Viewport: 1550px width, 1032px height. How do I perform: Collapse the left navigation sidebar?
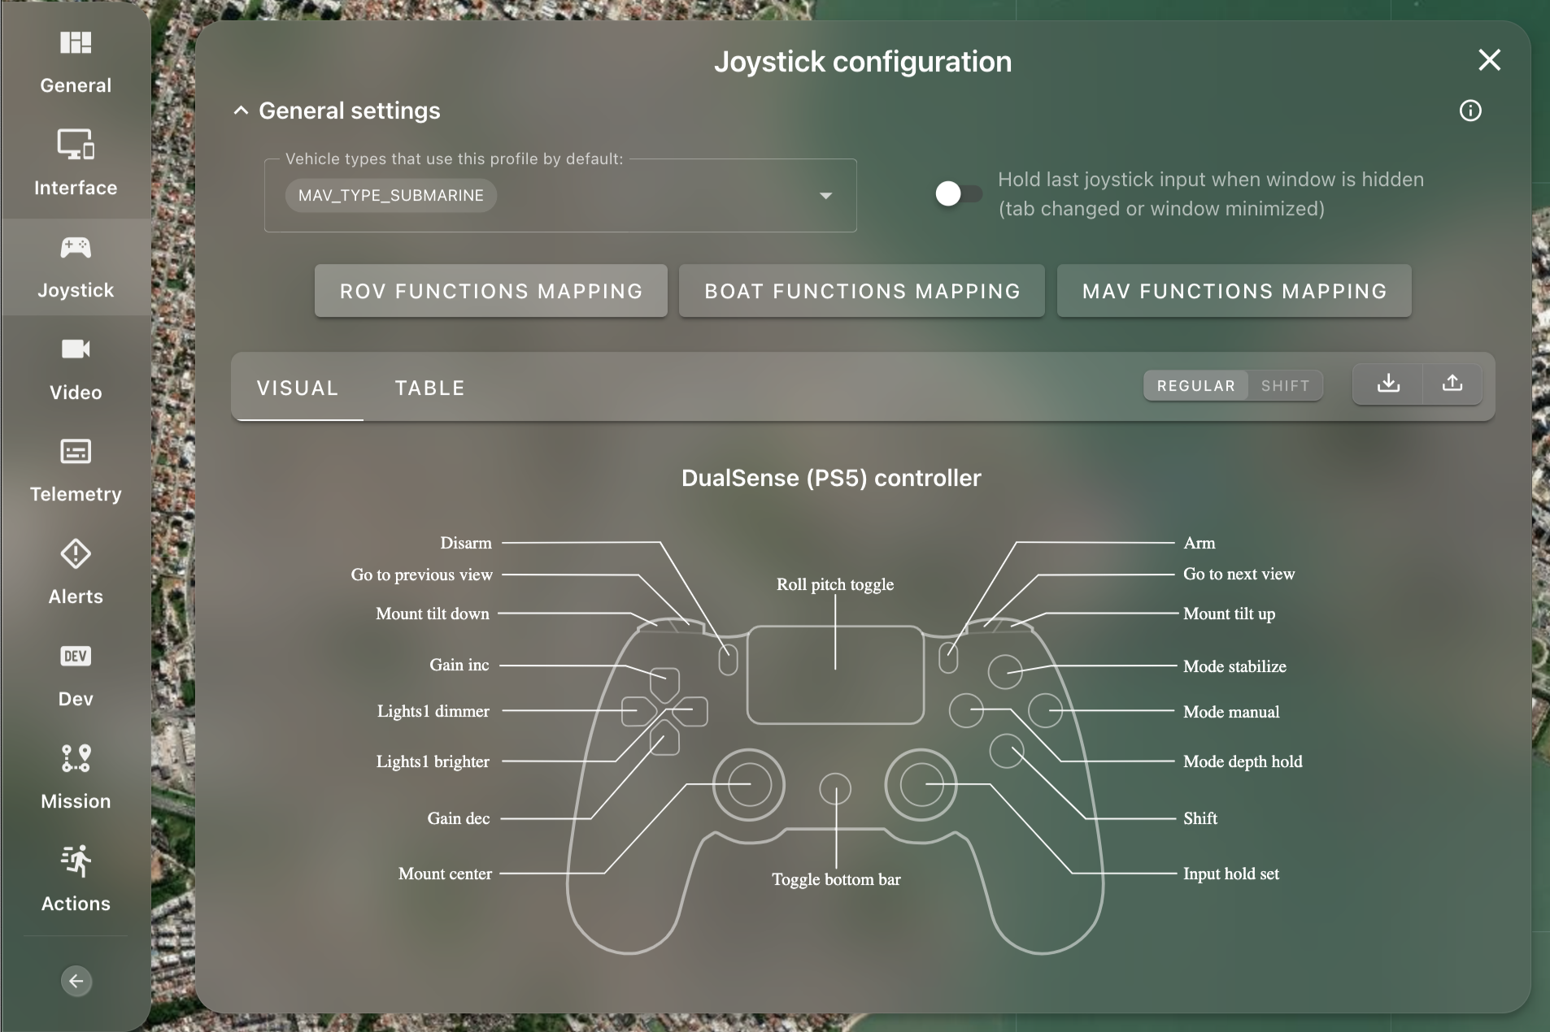click(x=76, y=981)
